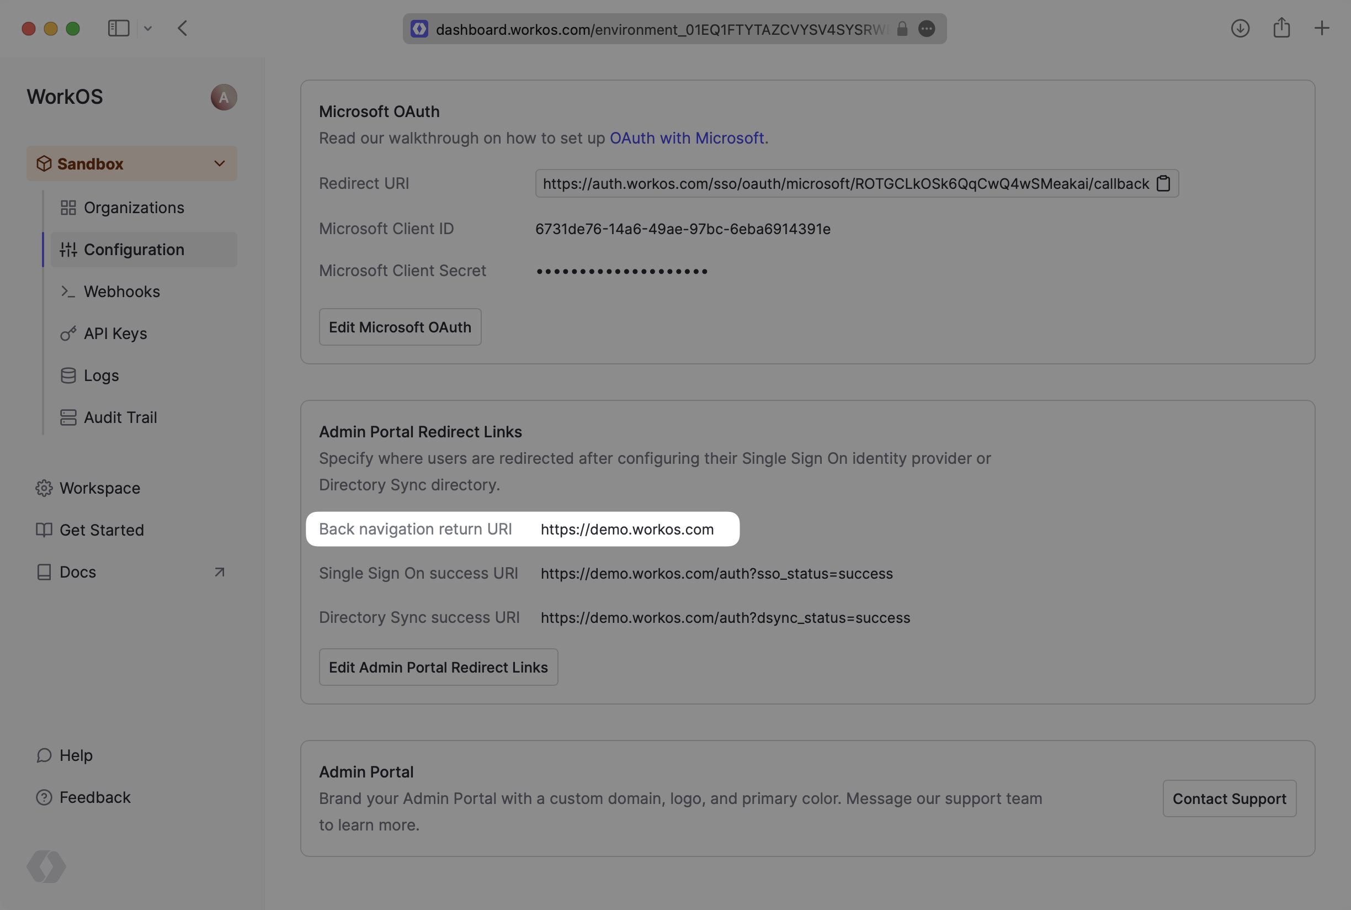1351x910 pixels.
Task: Open the browser downloads icon
Action: [x=1240, y=29]
